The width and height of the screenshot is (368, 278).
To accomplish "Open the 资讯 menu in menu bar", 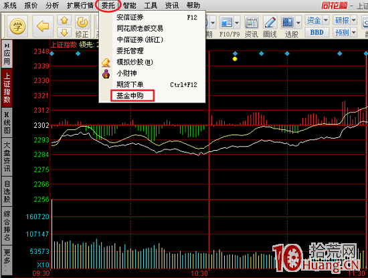I will tap(172, 5).
